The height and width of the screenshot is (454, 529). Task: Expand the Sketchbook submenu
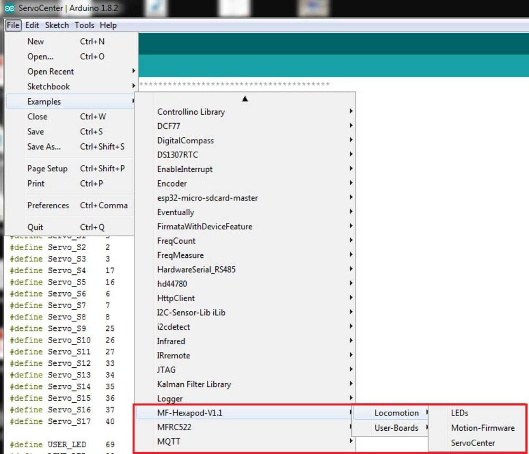click(49, 86)
